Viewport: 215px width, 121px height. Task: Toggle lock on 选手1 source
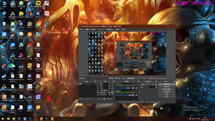tap(112, 86)
